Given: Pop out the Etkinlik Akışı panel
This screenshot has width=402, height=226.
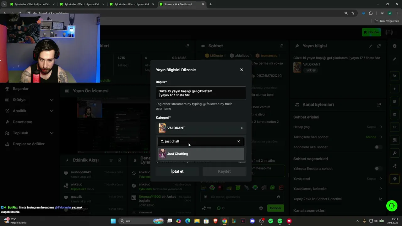Looking at the screenshot, I should pos(119,160).
